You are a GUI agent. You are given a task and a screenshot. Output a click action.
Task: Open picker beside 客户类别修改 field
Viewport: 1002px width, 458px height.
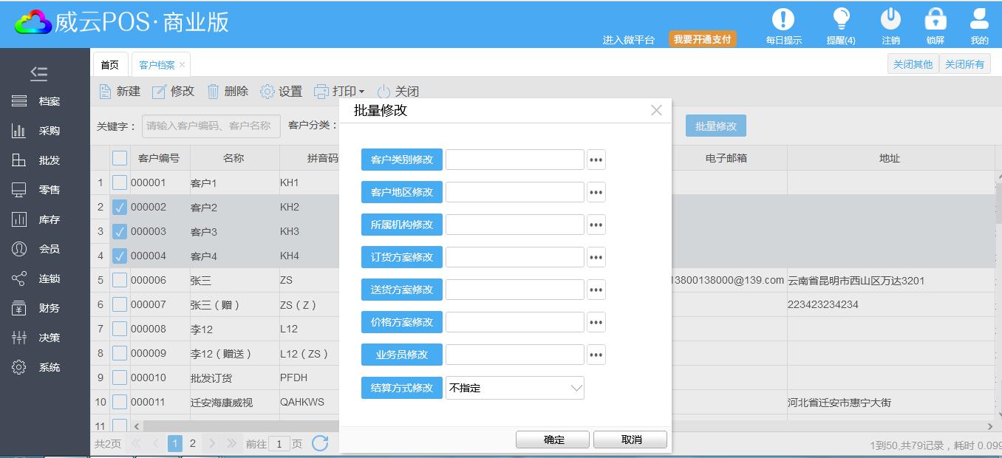point(596,160)
